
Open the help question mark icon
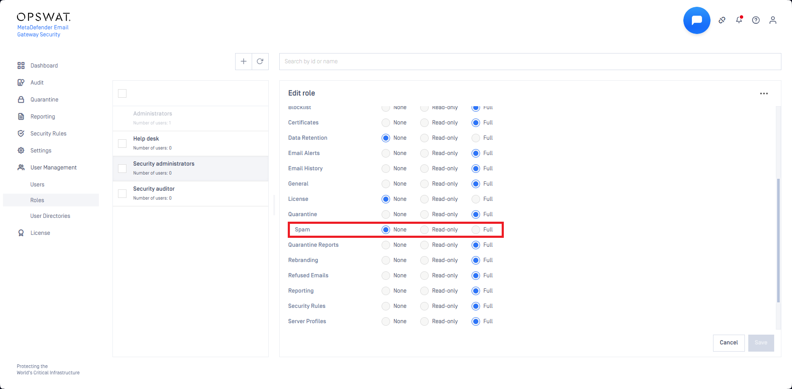pyautogui.click(x=756, y=20)
